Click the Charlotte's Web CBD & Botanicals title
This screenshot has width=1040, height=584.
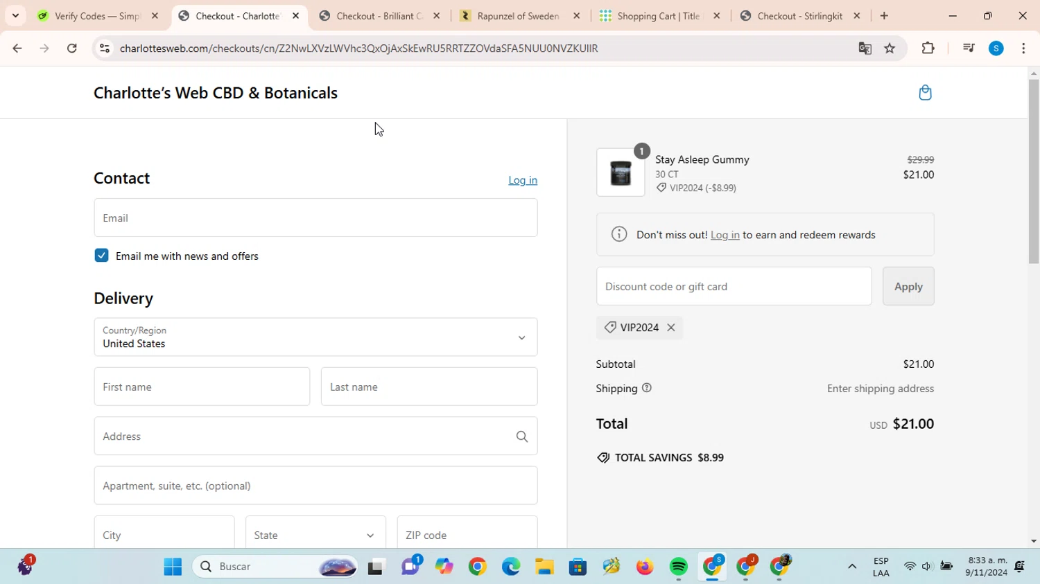216,93
